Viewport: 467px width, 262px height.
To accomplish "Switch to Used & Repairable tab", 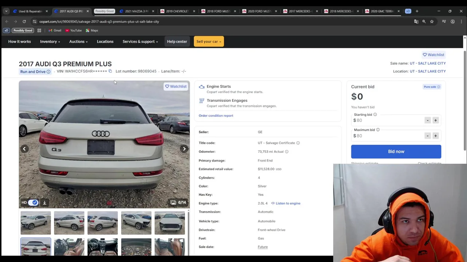I will 30,11.
